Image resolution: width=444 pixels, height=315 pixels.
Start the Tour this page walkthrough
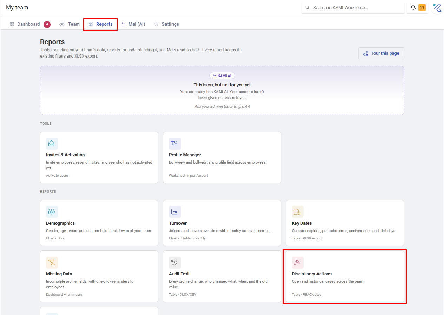pos(381,53)
